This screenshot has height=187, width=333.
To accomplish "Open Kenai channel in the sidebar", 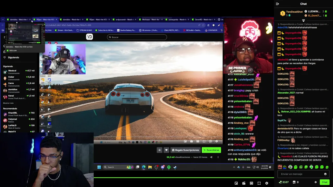I will point(19,97).
